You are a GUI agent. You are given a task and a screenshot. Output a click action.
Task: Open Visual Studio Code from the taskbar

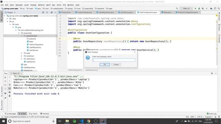pos(81,121)
